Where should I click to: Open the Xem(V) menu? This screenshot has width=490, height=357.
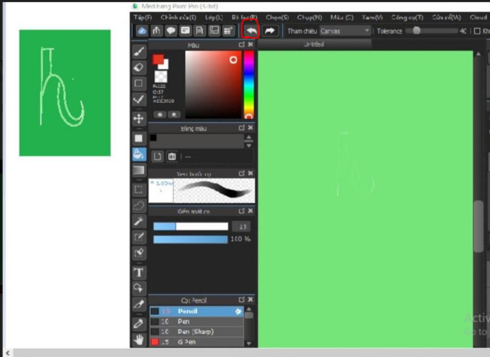click(x=372, y=18)
